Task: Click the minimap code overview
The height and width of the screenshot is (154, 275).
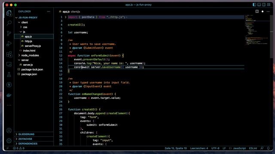Action: [x=257, y=30]
